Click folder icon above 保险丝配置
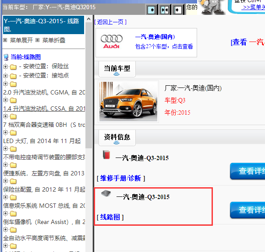Image resolution: width=265 pixels, height=252 pixels. (x=13, y=181)
